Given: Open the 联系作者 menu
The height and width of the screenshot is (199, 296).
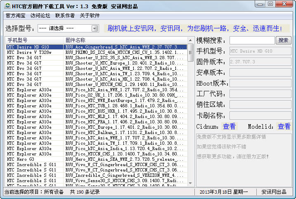Looking at the screenshot, I should [x=65, y=16].
